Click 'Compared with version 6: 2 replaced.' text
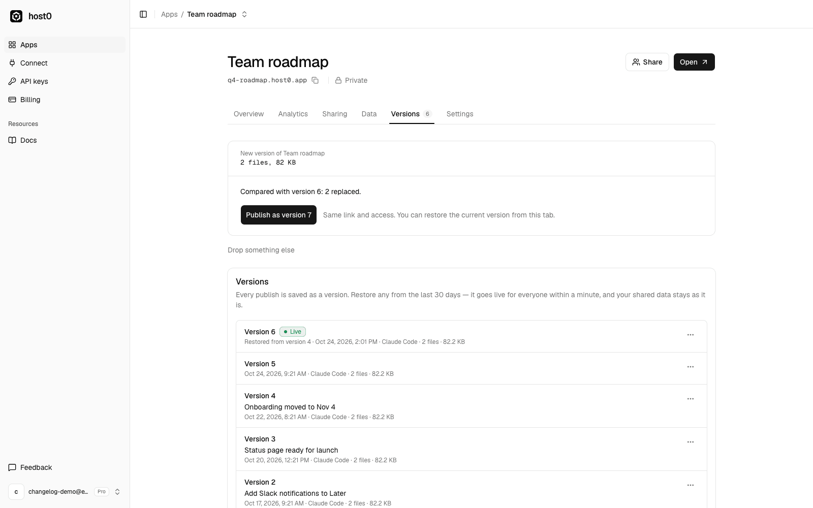Screen dimensions: 813x508 (x=301, y=192)
